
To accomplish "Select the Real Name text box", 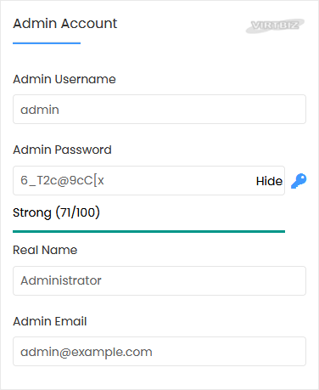I will [x=159, y=280].
